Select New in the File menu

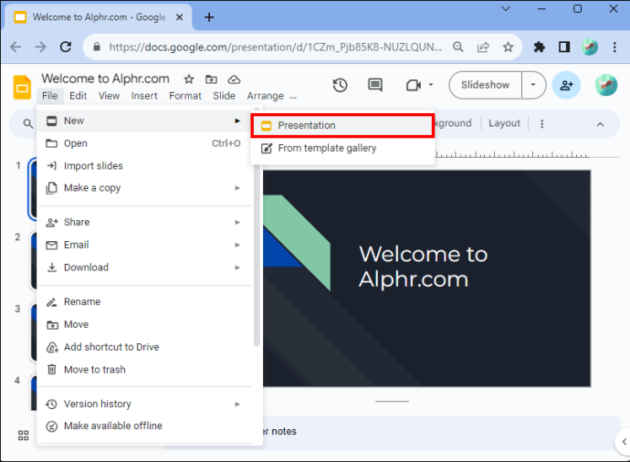pyautogui.click(x=144, y=121)
